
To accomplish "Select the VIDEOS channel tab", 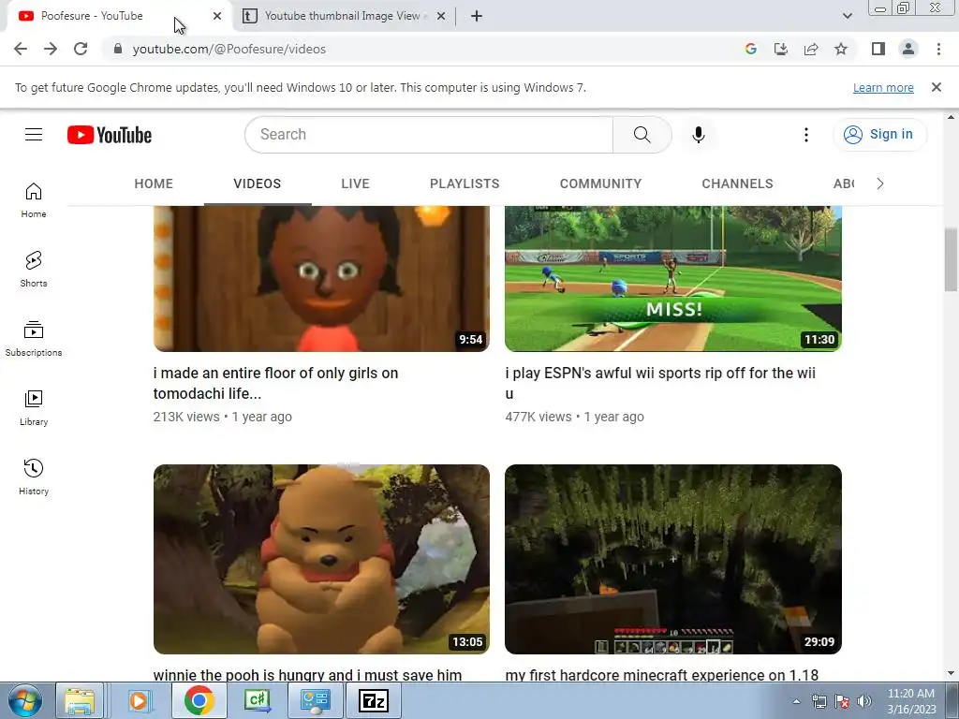I will click(258, 183).
